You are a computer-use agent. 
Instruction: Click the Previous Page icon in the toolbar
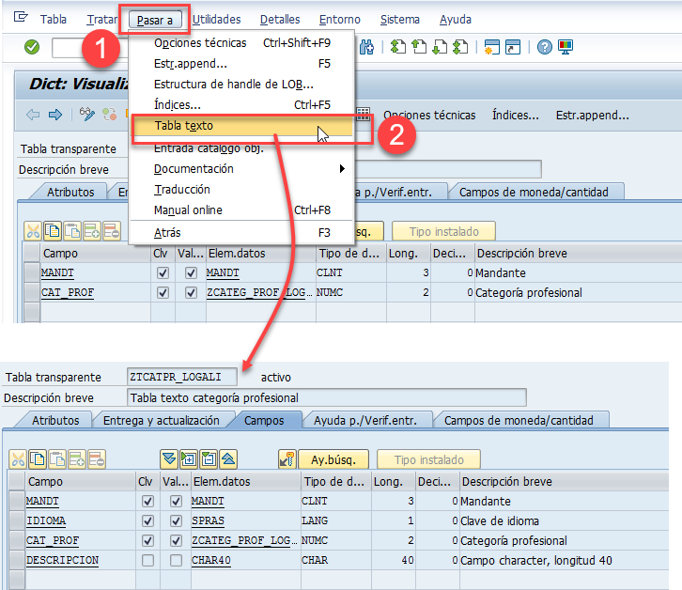pos(419,47)
